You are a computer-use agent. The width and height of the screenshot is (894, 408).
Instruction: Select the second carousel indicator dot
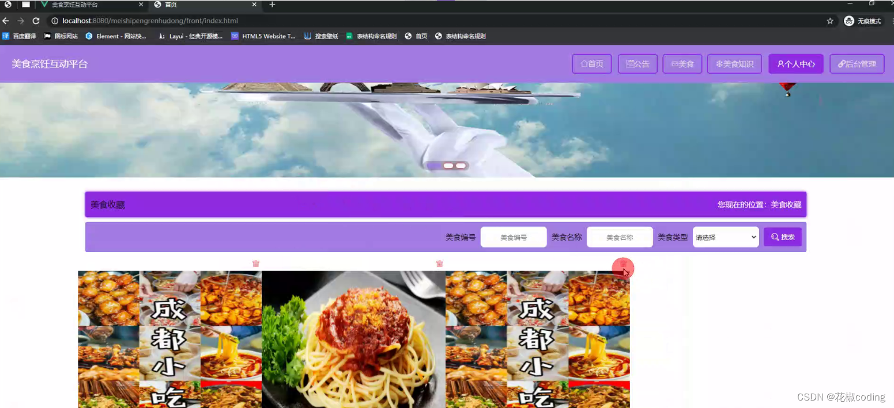click(x=448, y=166)
